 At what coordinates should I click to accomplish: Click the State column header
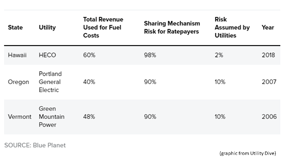tap(15, 27)
